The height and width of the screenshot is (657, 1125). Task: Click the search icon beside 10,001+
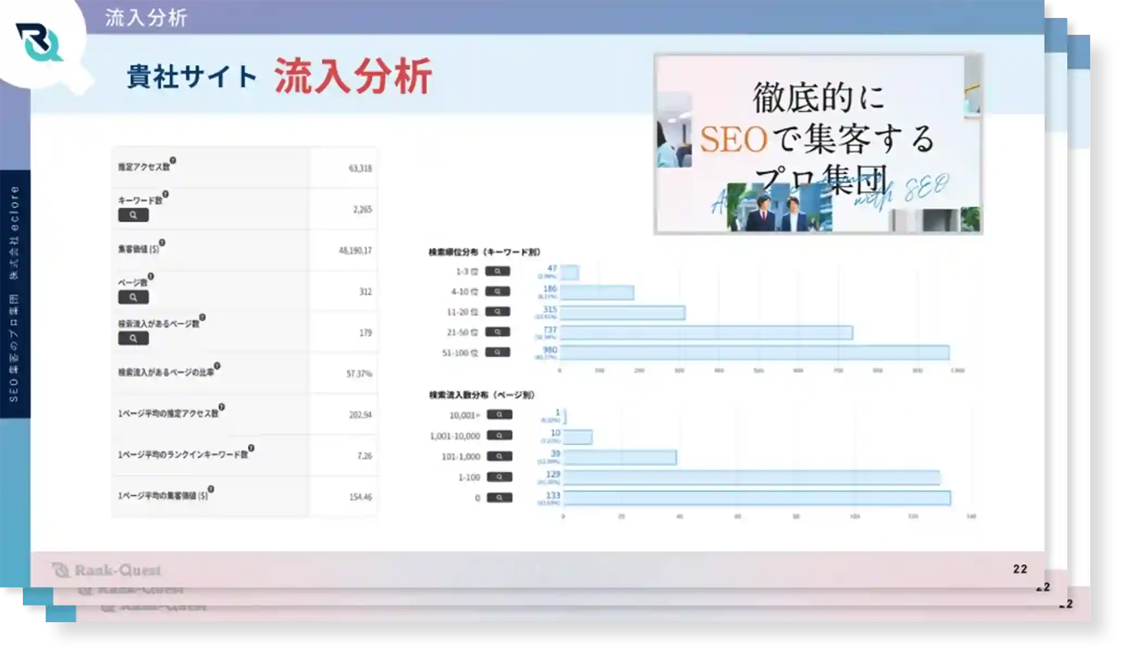(499, 415)
